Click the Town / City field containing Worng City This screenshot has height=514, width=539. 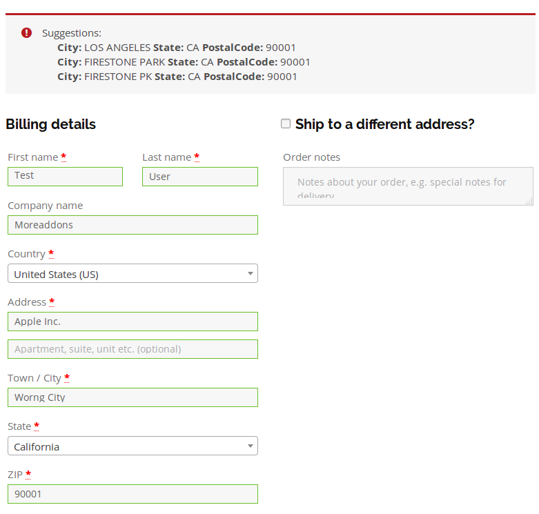pyautogui.click(x=133, y=397)
